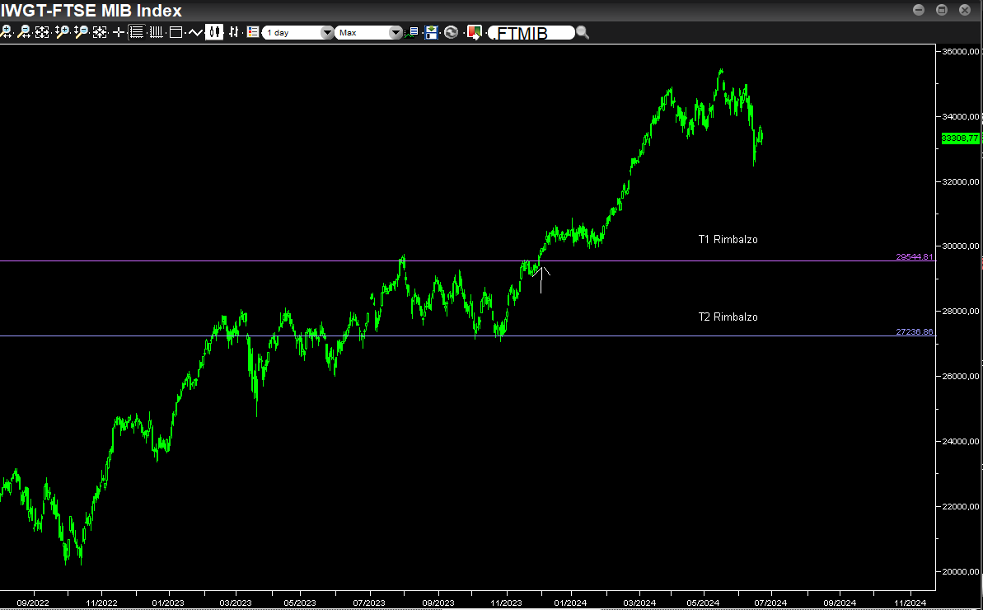This screenshot has height=610, width=983.
Task: Toggle horizontal grid lines
Action: [x=137, y=32]
